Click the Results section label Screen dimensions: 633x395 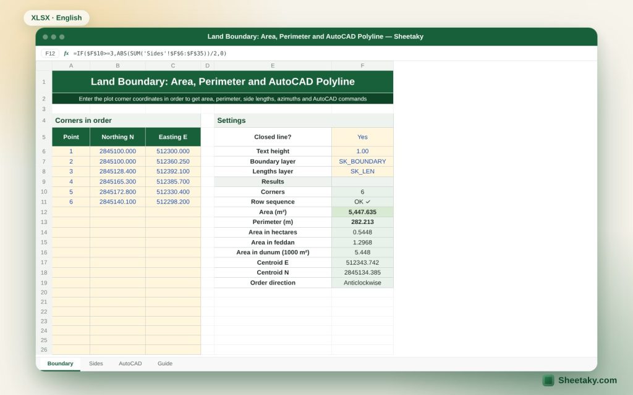click(273, 182)
